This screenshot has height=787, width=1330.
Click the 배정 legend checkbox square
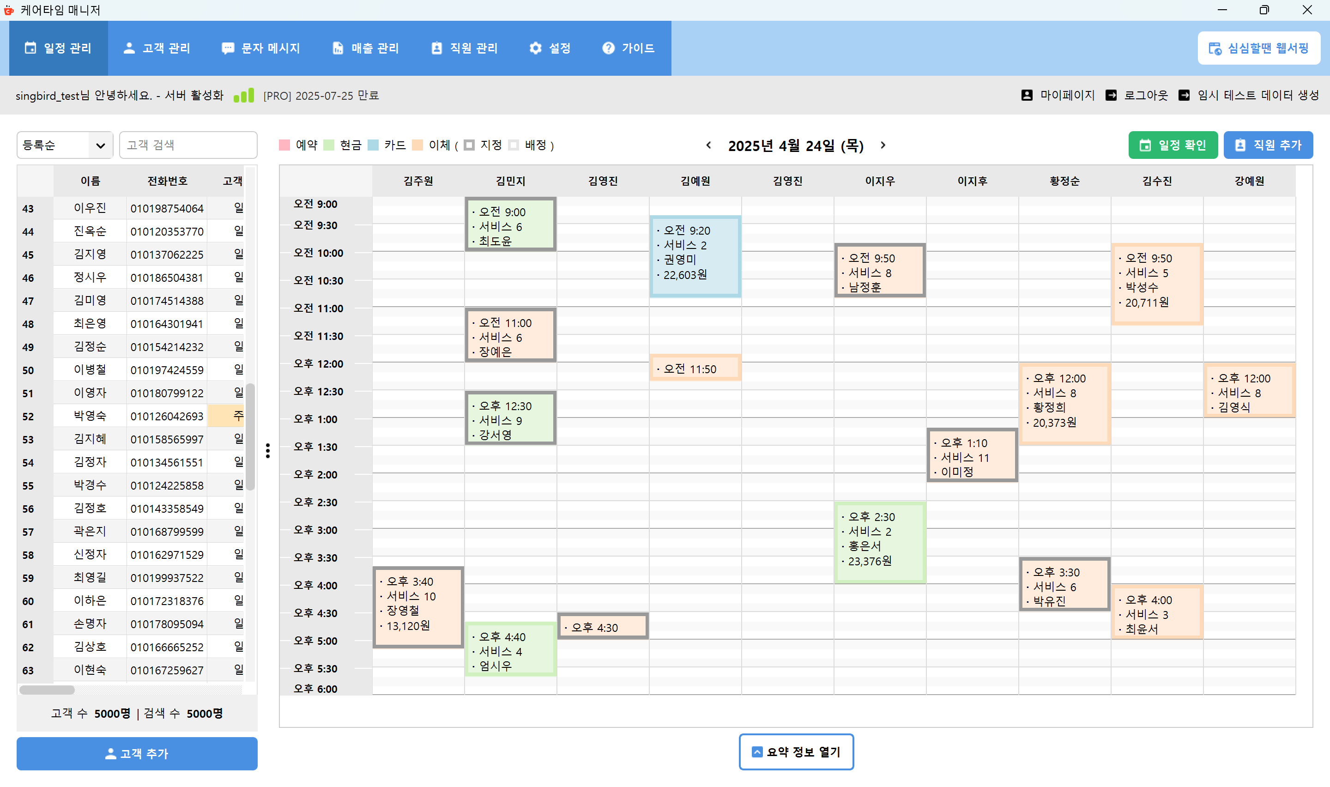(x=513, y=145)
